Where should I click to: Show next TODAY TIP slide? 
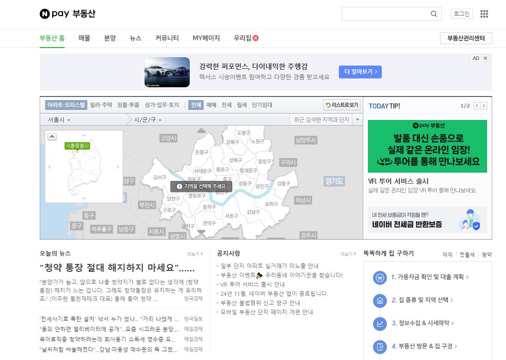(483, 106)
